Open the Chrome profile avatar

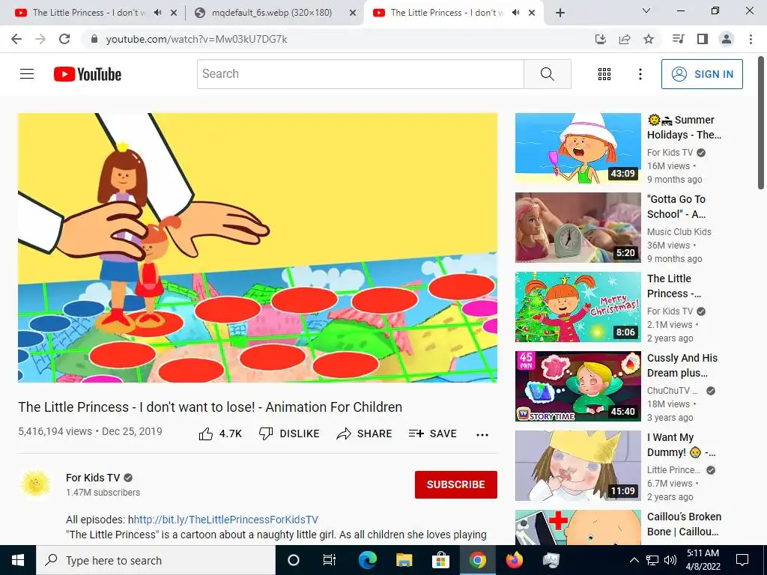click(x=727, y=39)
